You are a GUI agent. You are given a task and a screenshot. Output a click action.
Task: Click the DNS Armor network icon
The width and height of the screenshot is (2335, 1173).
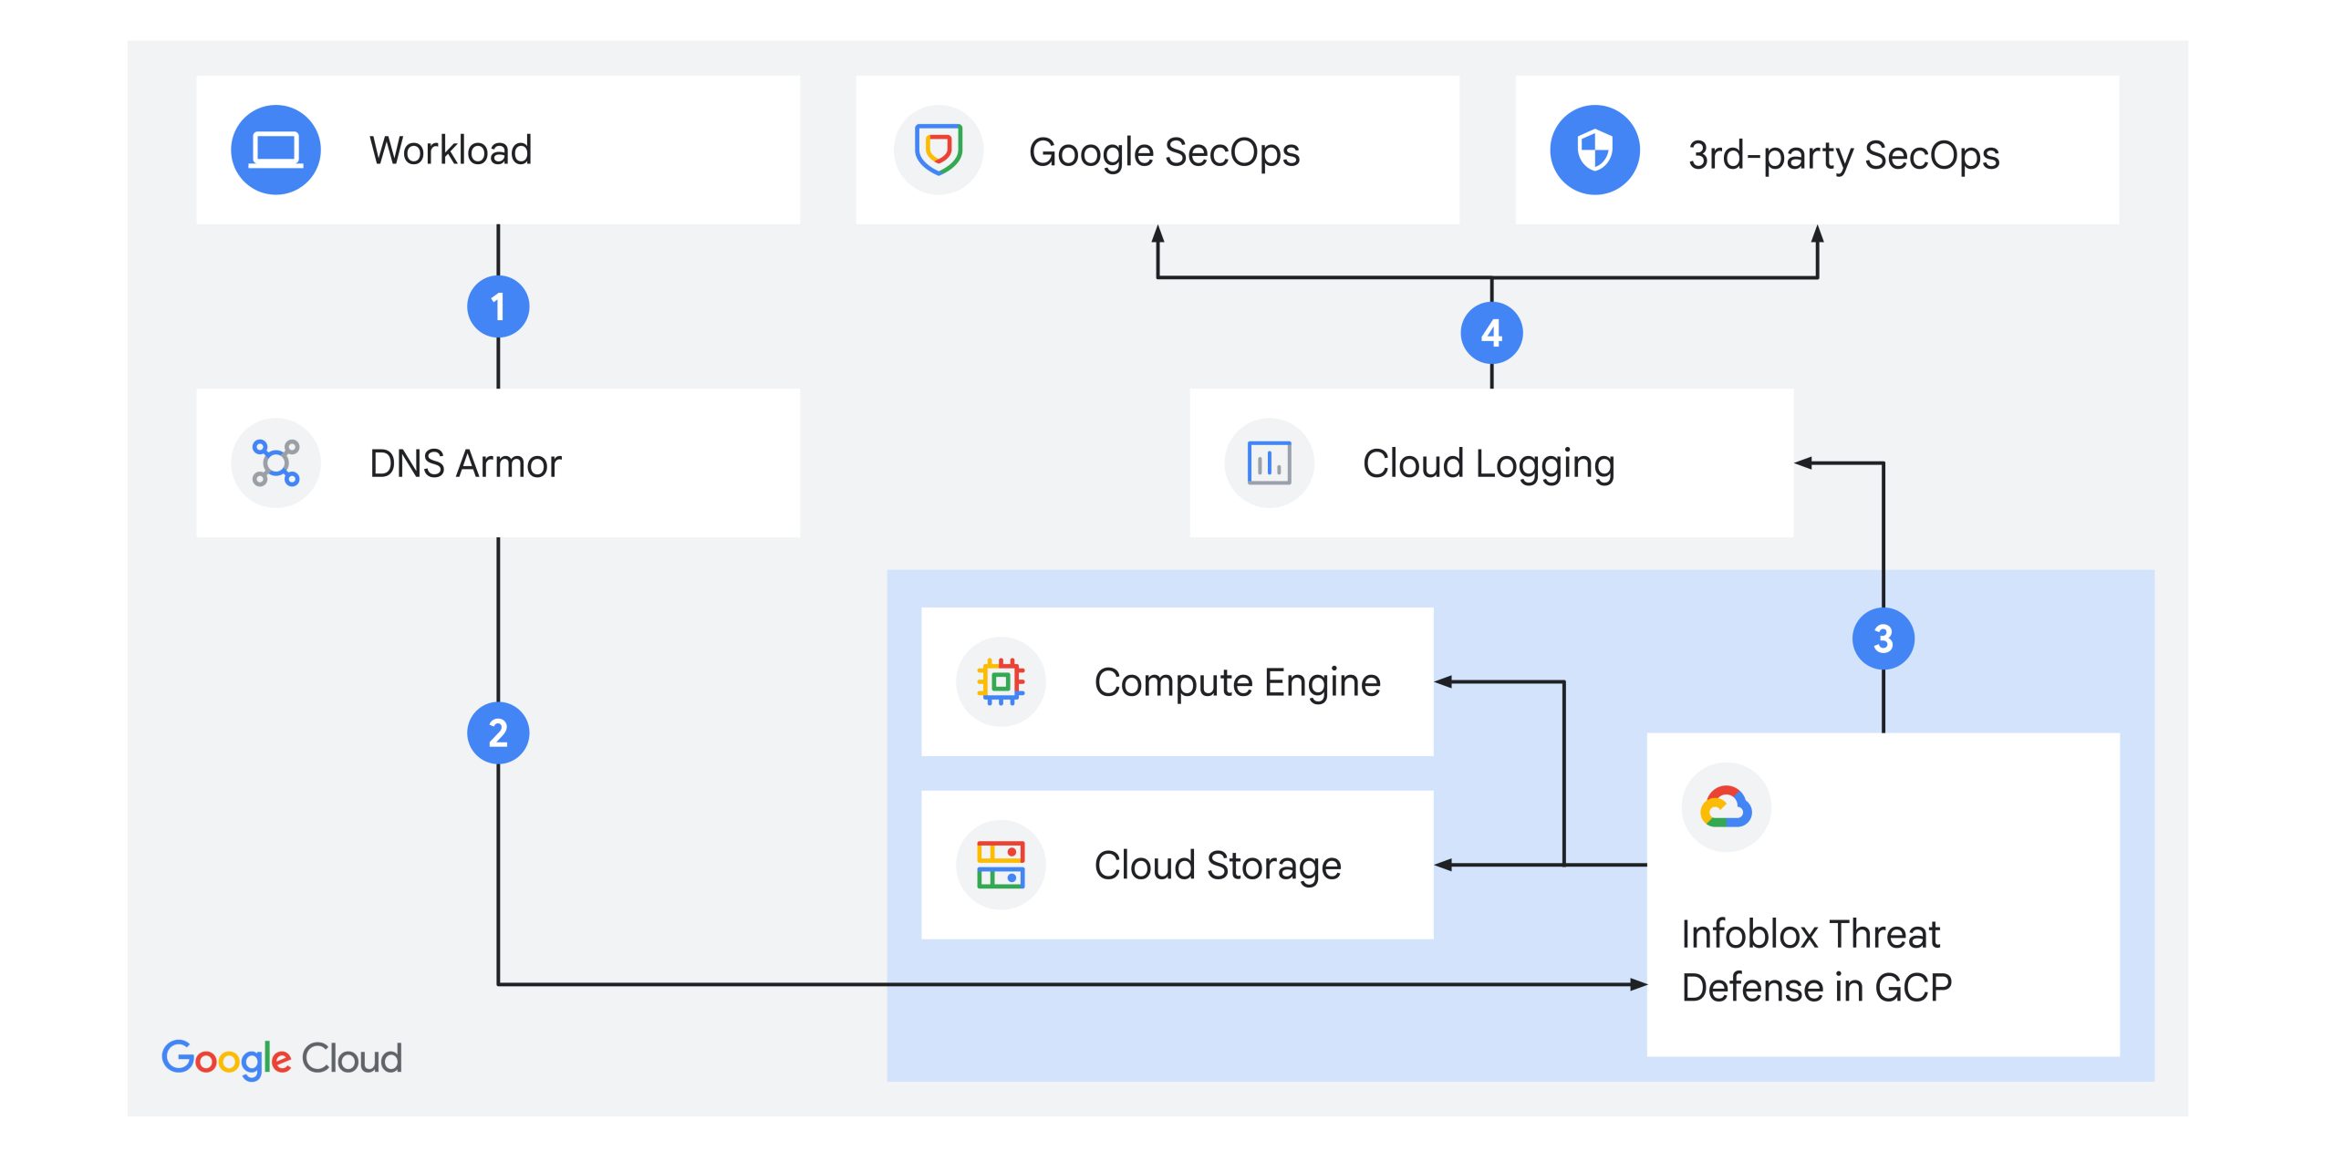coord(275,462)
